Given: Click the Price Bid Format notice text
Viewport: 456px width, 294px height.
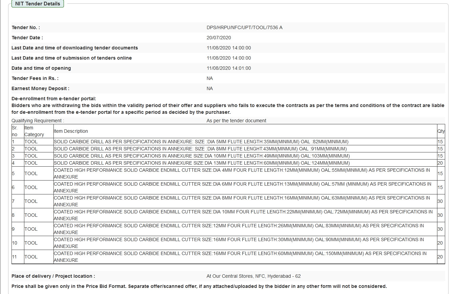Looking at the screenshot, I should click(199, 286).
